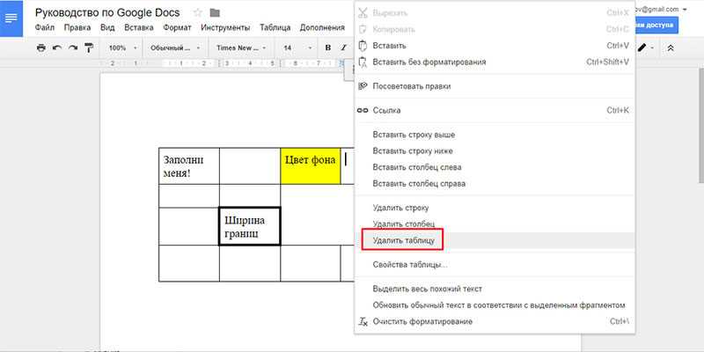The width and height of the screenshot is (704, 352).
Task: Open the Google Docs home icon
Action: tap(11, 18)
